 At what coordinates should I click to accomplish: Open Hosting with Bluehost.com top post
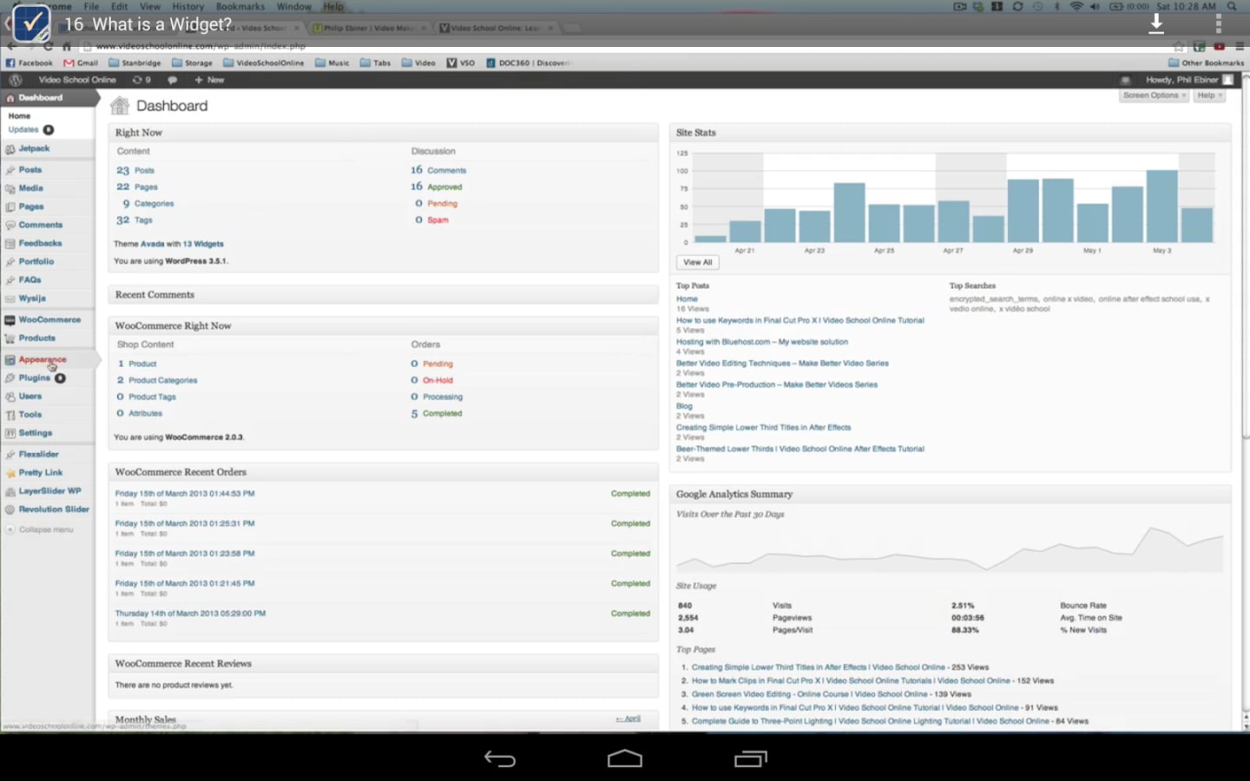click(x=762, y=342)
